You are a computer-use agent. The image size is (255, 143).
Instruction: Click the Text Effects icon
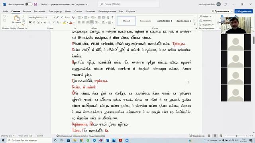pos(58,22)
